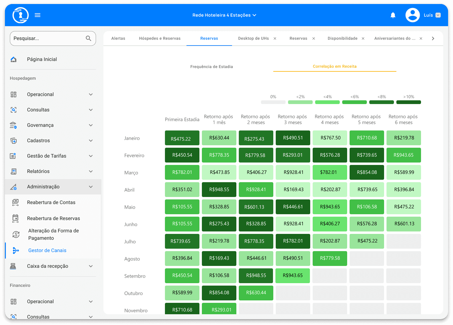Open the Hóspedes e Reservas tab
The image size is (453, 325).
click(160, 38)
